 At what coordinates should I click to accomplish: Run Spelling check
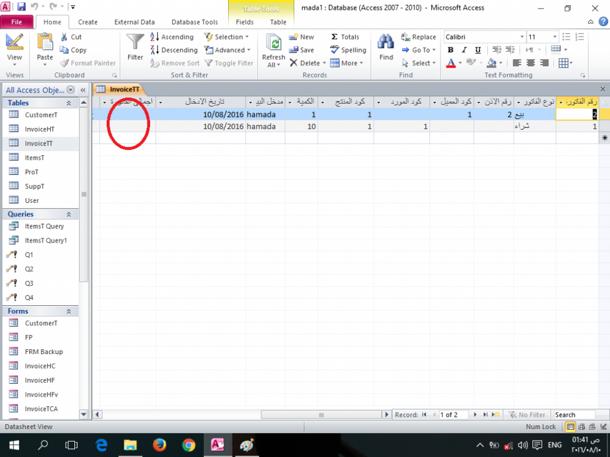[x=348, y=50]
